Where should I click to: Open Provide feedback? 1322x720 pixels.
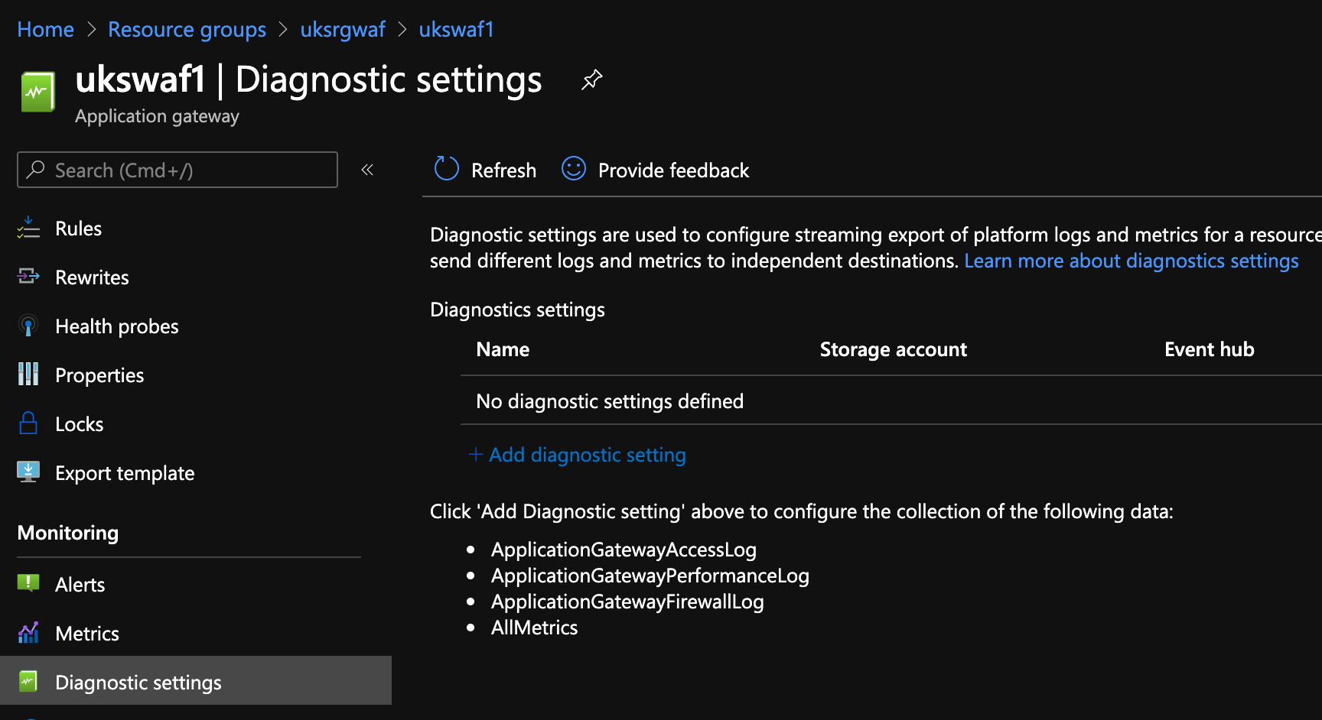(673, 170)
